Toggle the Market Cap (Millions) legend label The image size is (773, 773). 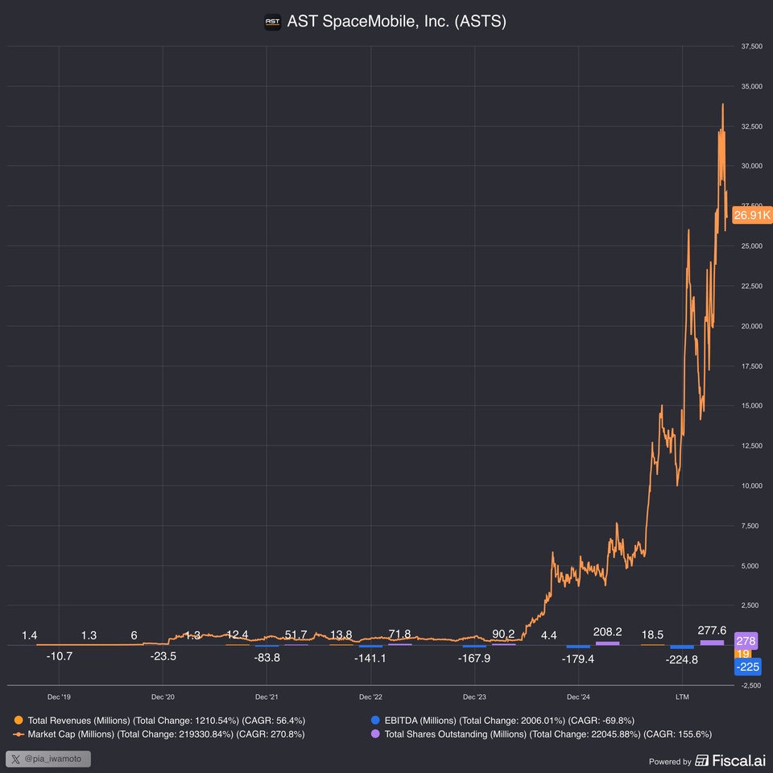[166, 734]
